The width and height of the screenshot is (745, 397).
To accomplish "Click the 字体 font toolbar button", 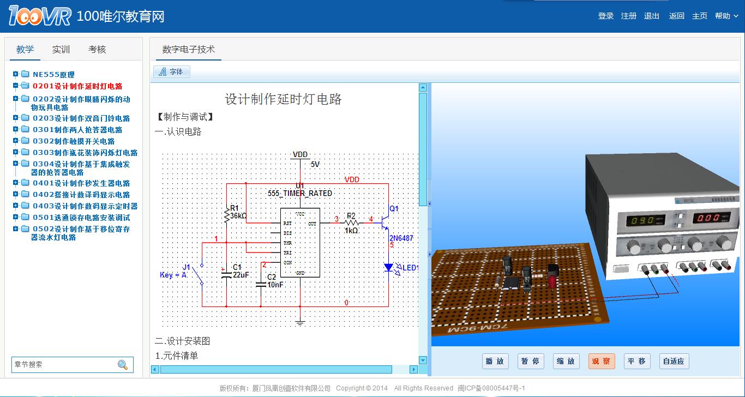I will 172,71.
